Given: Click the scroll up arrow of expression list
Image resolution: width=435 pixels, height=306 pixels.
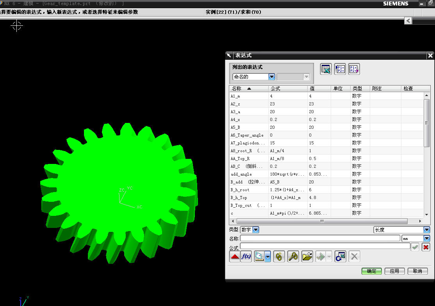Looking at the screenshot, I should tap(426, 95).
